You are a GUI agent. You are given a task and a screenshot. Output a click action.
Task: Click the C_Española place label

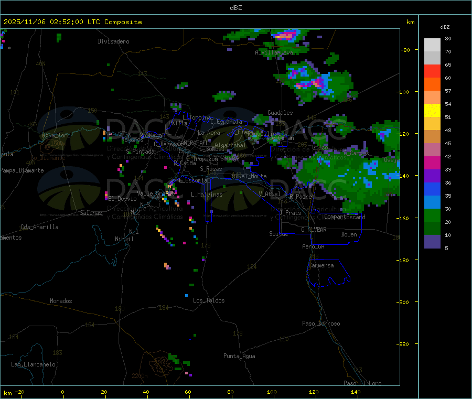click(226, 122)
